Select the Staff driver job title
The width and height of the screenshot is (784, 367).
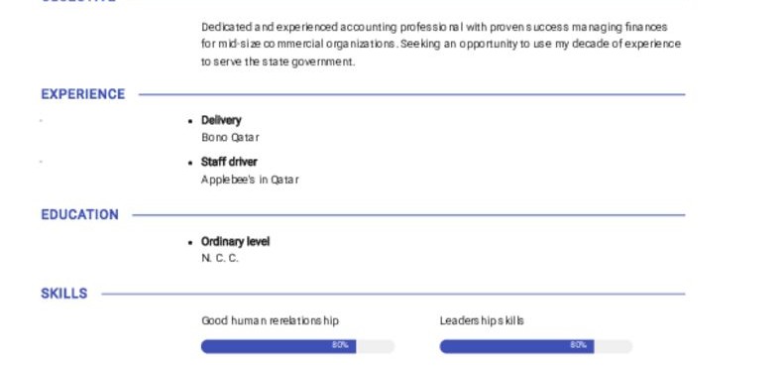point(229,162)
